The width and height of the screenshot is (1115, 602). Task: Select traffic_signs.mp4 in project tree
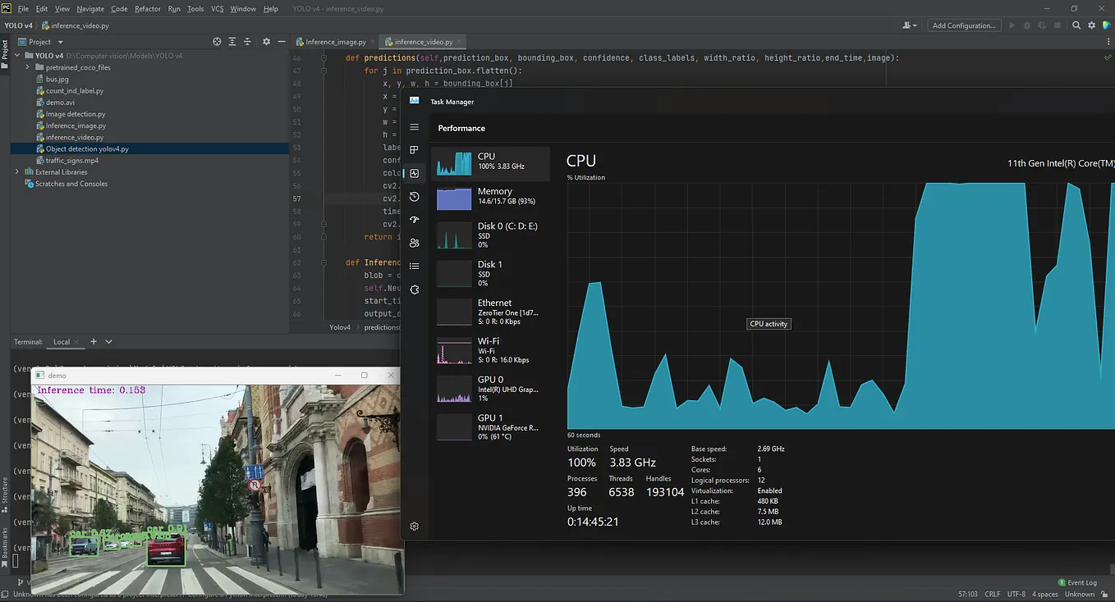[x=71, y=161]
